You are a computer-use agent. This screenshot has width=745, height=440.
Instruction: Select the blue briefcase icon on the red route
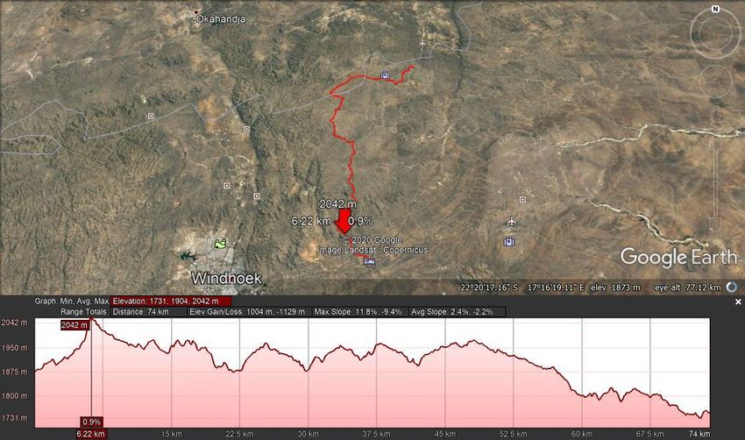coord(385,75)
